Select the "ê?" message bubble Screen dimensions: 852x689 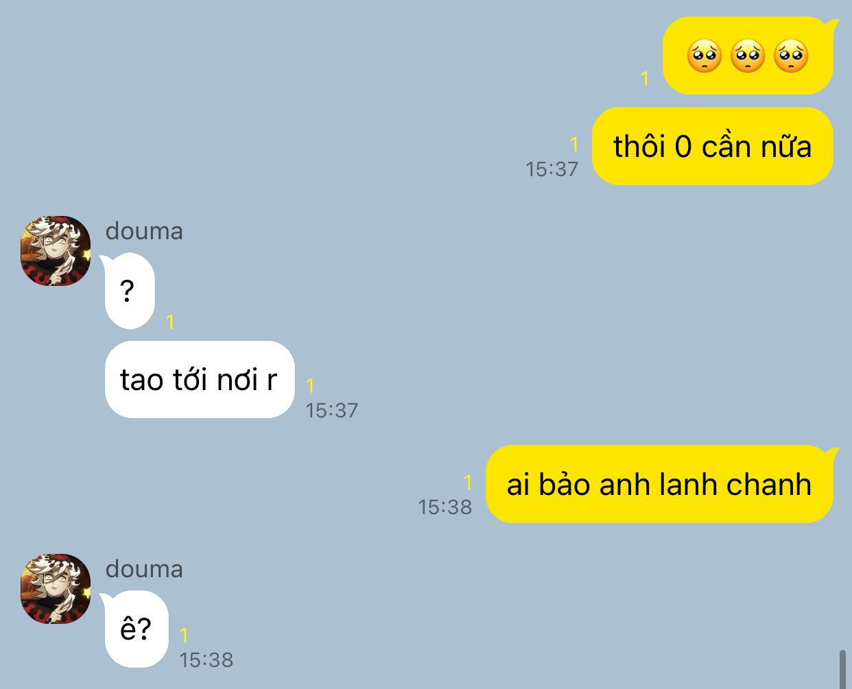[136, 629]
